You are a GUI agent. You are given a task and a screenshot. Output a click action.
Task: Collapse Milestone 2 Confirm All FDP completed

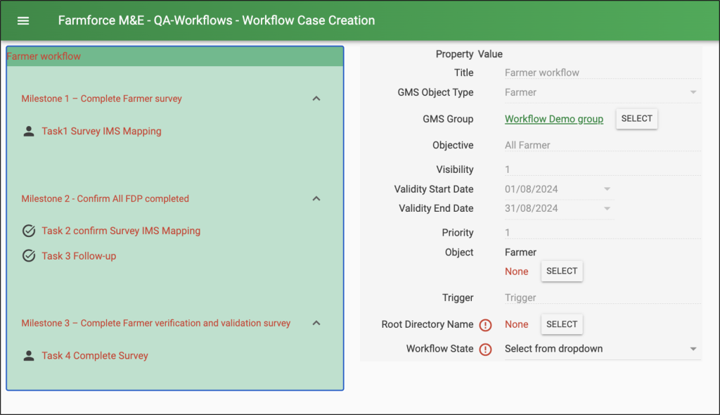pos(316,198)
